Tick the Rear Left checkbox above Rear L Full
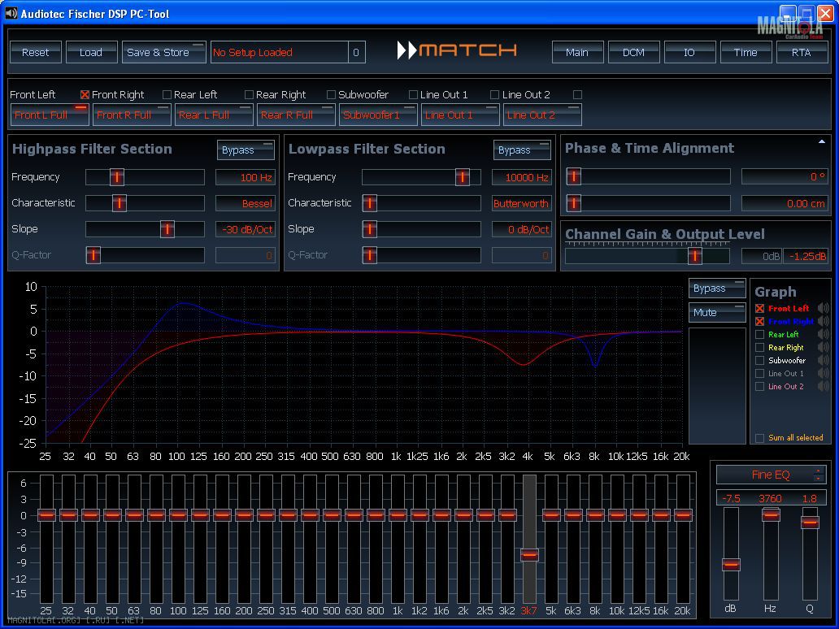The image size is (839, 629). pos(167,94)
